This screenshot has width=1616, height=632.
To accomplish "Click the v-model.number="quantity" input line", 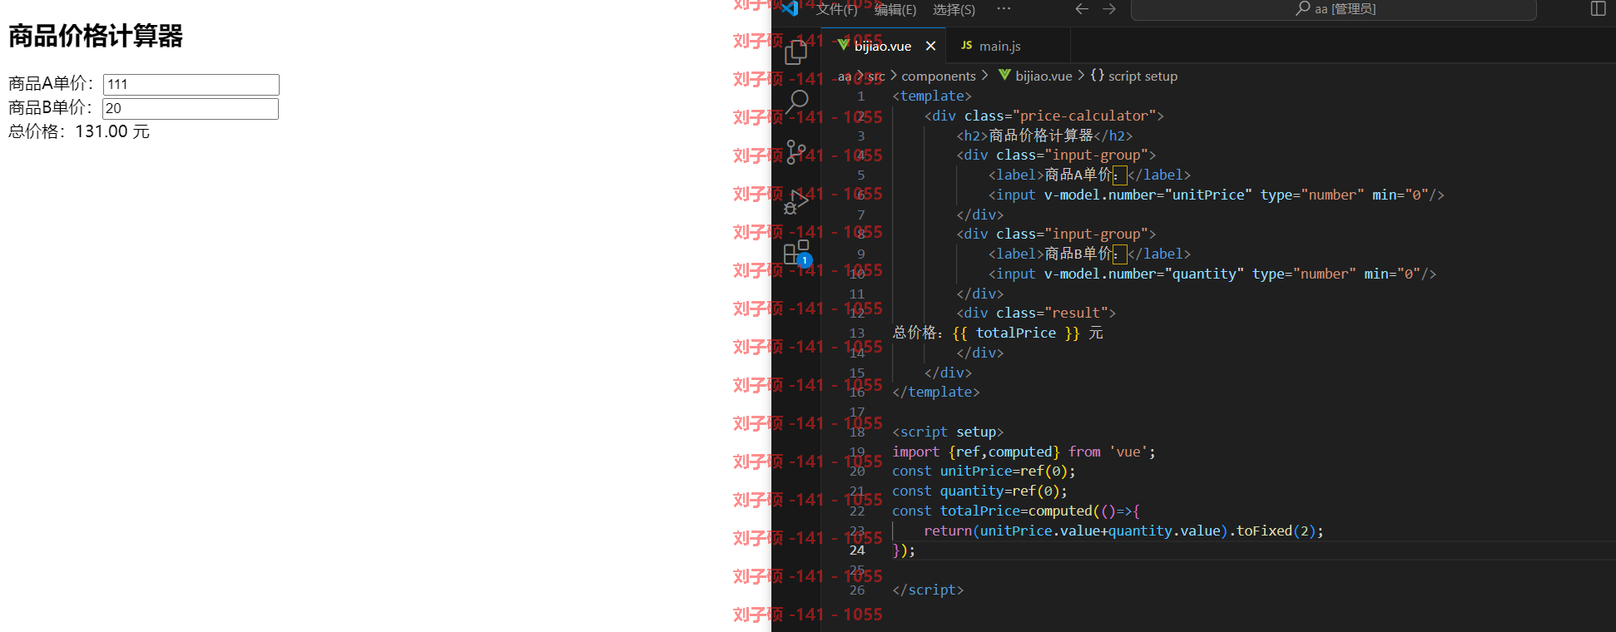I will (x=1212, y=274).
